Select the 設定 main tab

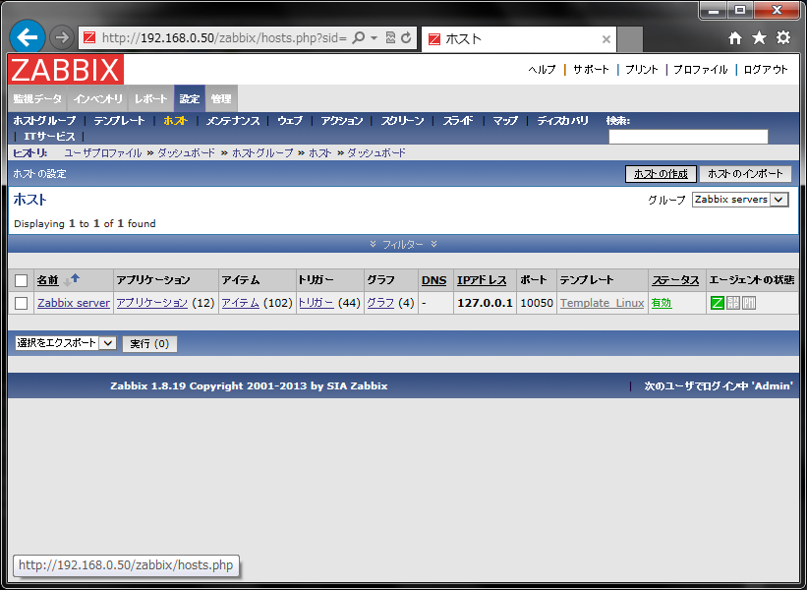tap(190, 99)
